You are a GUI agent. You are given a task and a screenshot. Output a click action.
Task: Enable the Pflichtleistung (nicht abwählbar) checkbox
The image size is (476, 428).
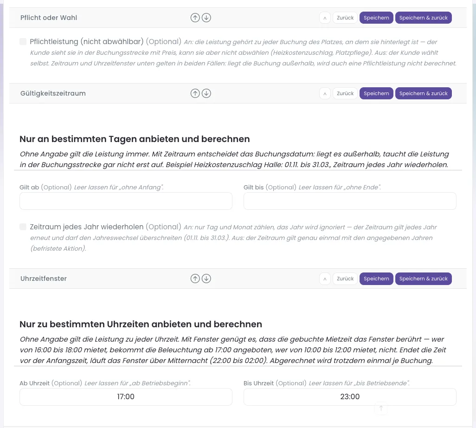tap(23, 42)
